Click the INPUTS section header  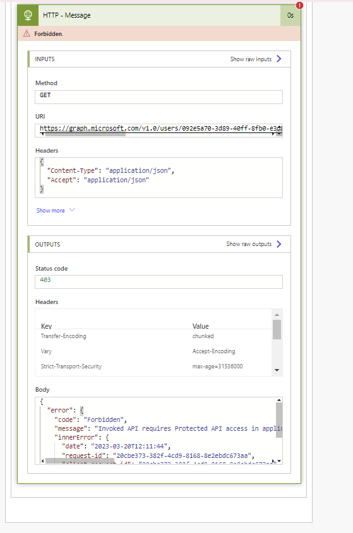pos(159,59)
